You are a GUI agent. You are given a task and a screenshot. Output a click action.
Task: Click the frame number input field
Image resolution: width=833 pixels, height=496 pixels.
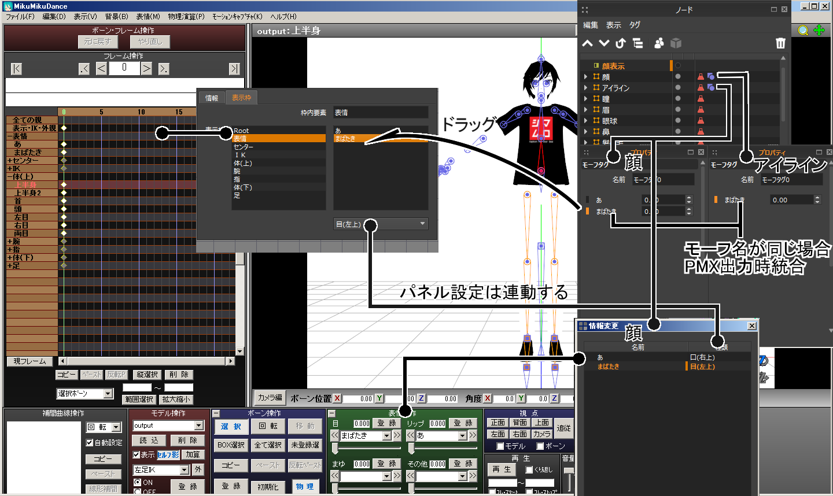click(x=124, y=68)
